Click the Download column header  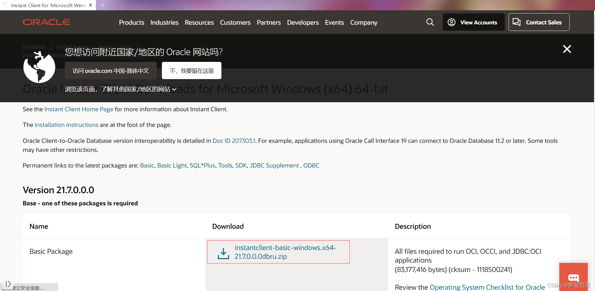(228, 226)
